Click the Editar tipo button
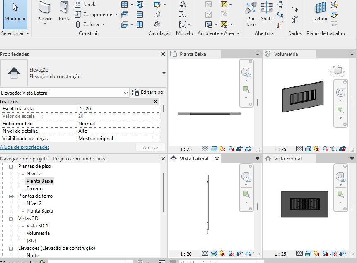The image size is (357, 263). pos(147,92)
